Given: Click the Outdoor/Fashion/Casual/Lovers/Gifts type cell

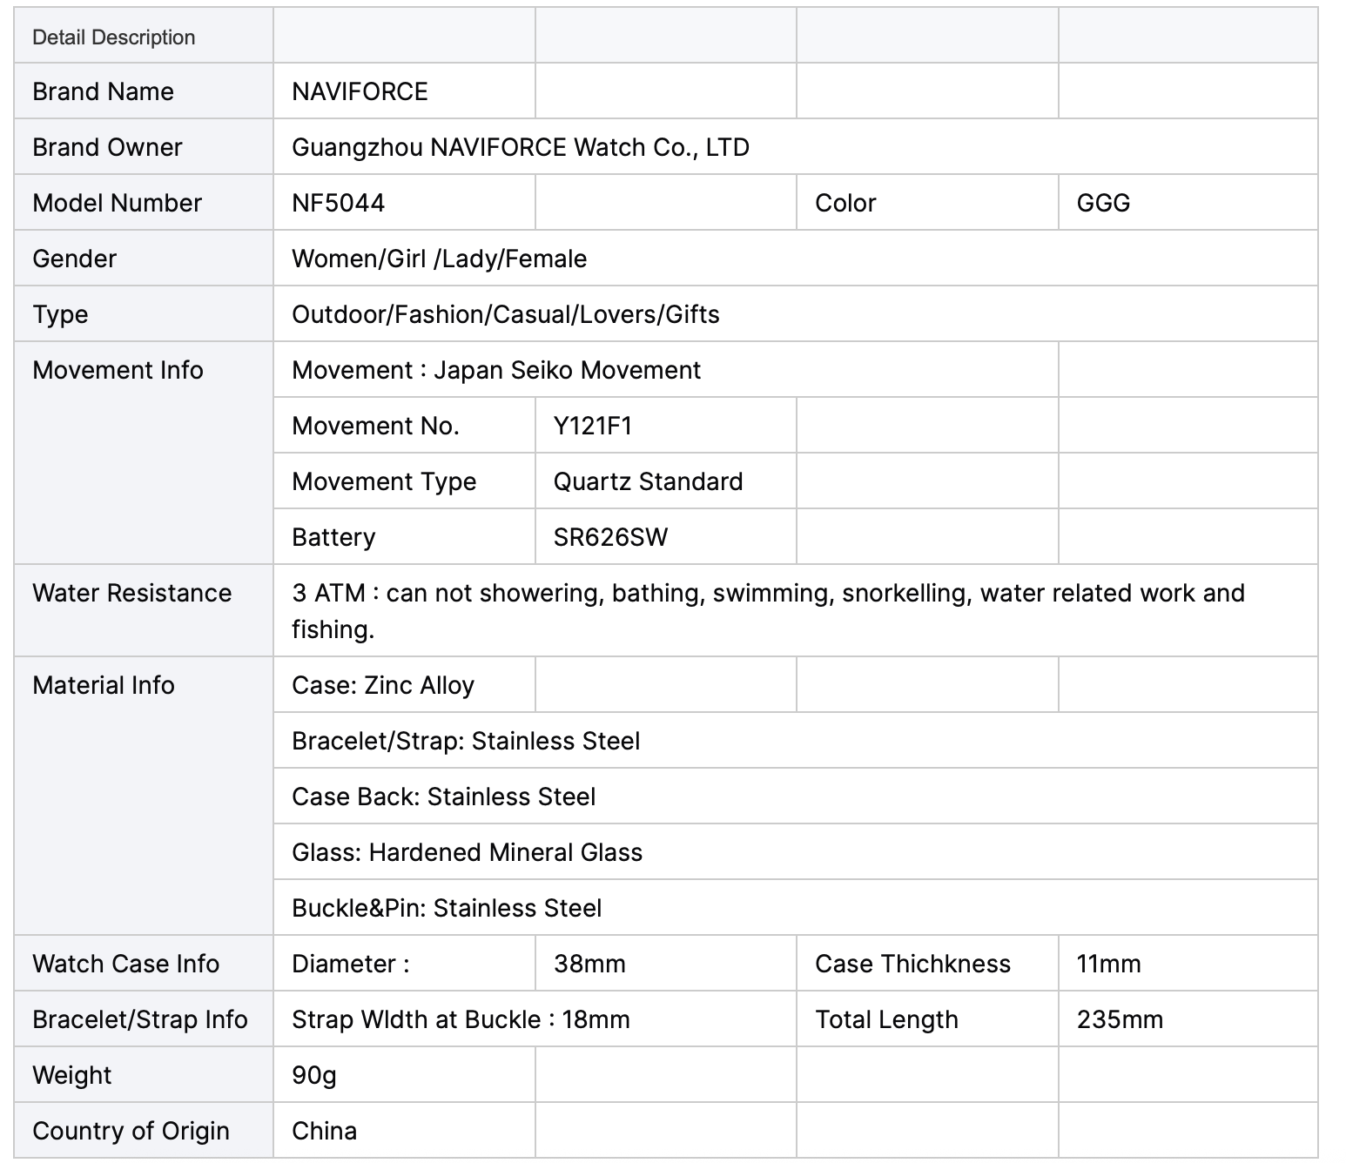Looking at the screenshot, I should tap(796, 313).
